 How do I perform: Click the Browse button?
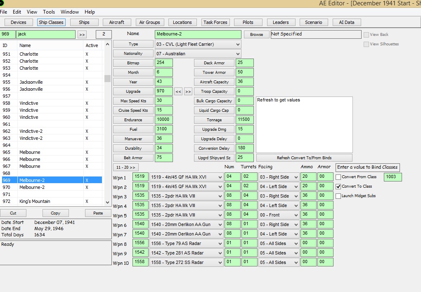pos(256,34)
